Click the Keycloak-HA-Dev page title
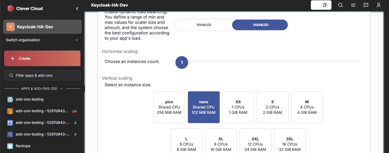 coord(109,5)
